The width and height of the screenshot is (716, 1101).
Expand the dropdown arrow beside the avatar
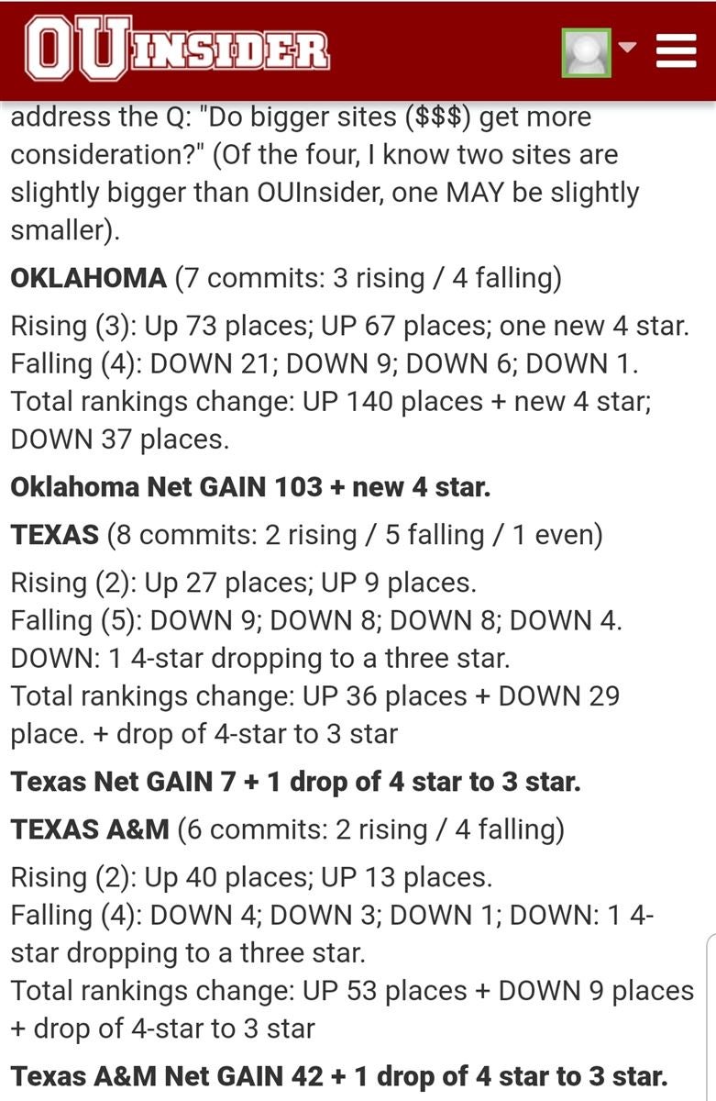628,48
